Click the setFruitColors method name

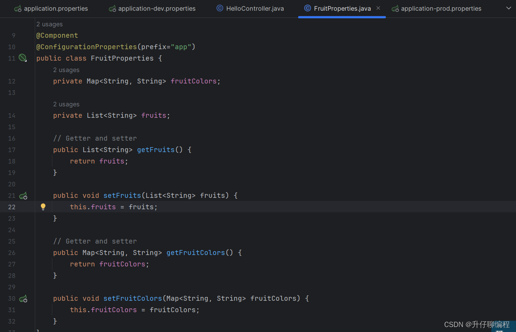tap(133, 298)
